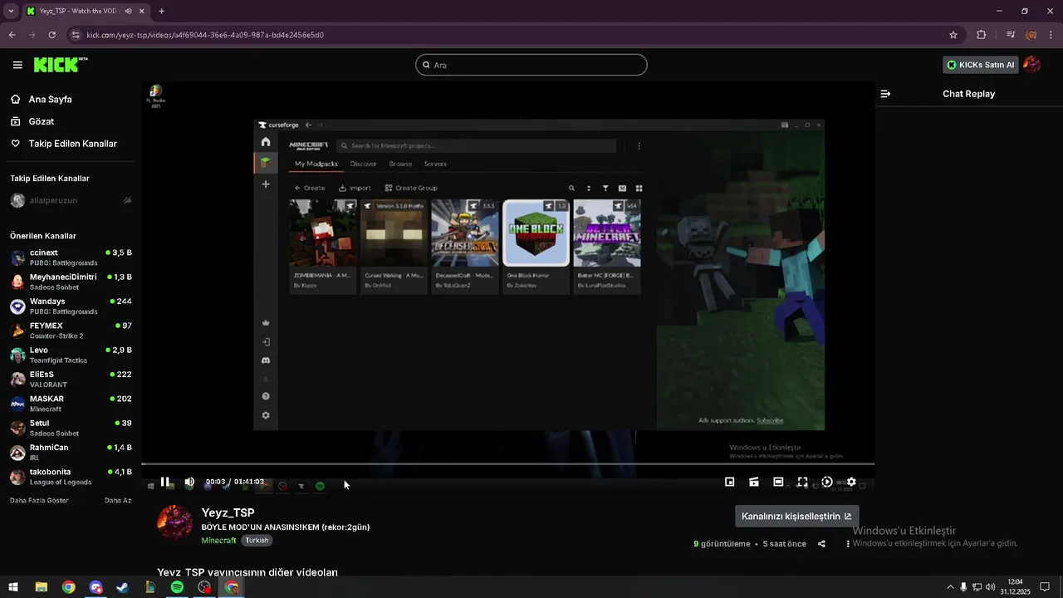This screenshot has height=598, width=1063.
Task: Focus the Ara search field
Action: (x=531, y=65)
